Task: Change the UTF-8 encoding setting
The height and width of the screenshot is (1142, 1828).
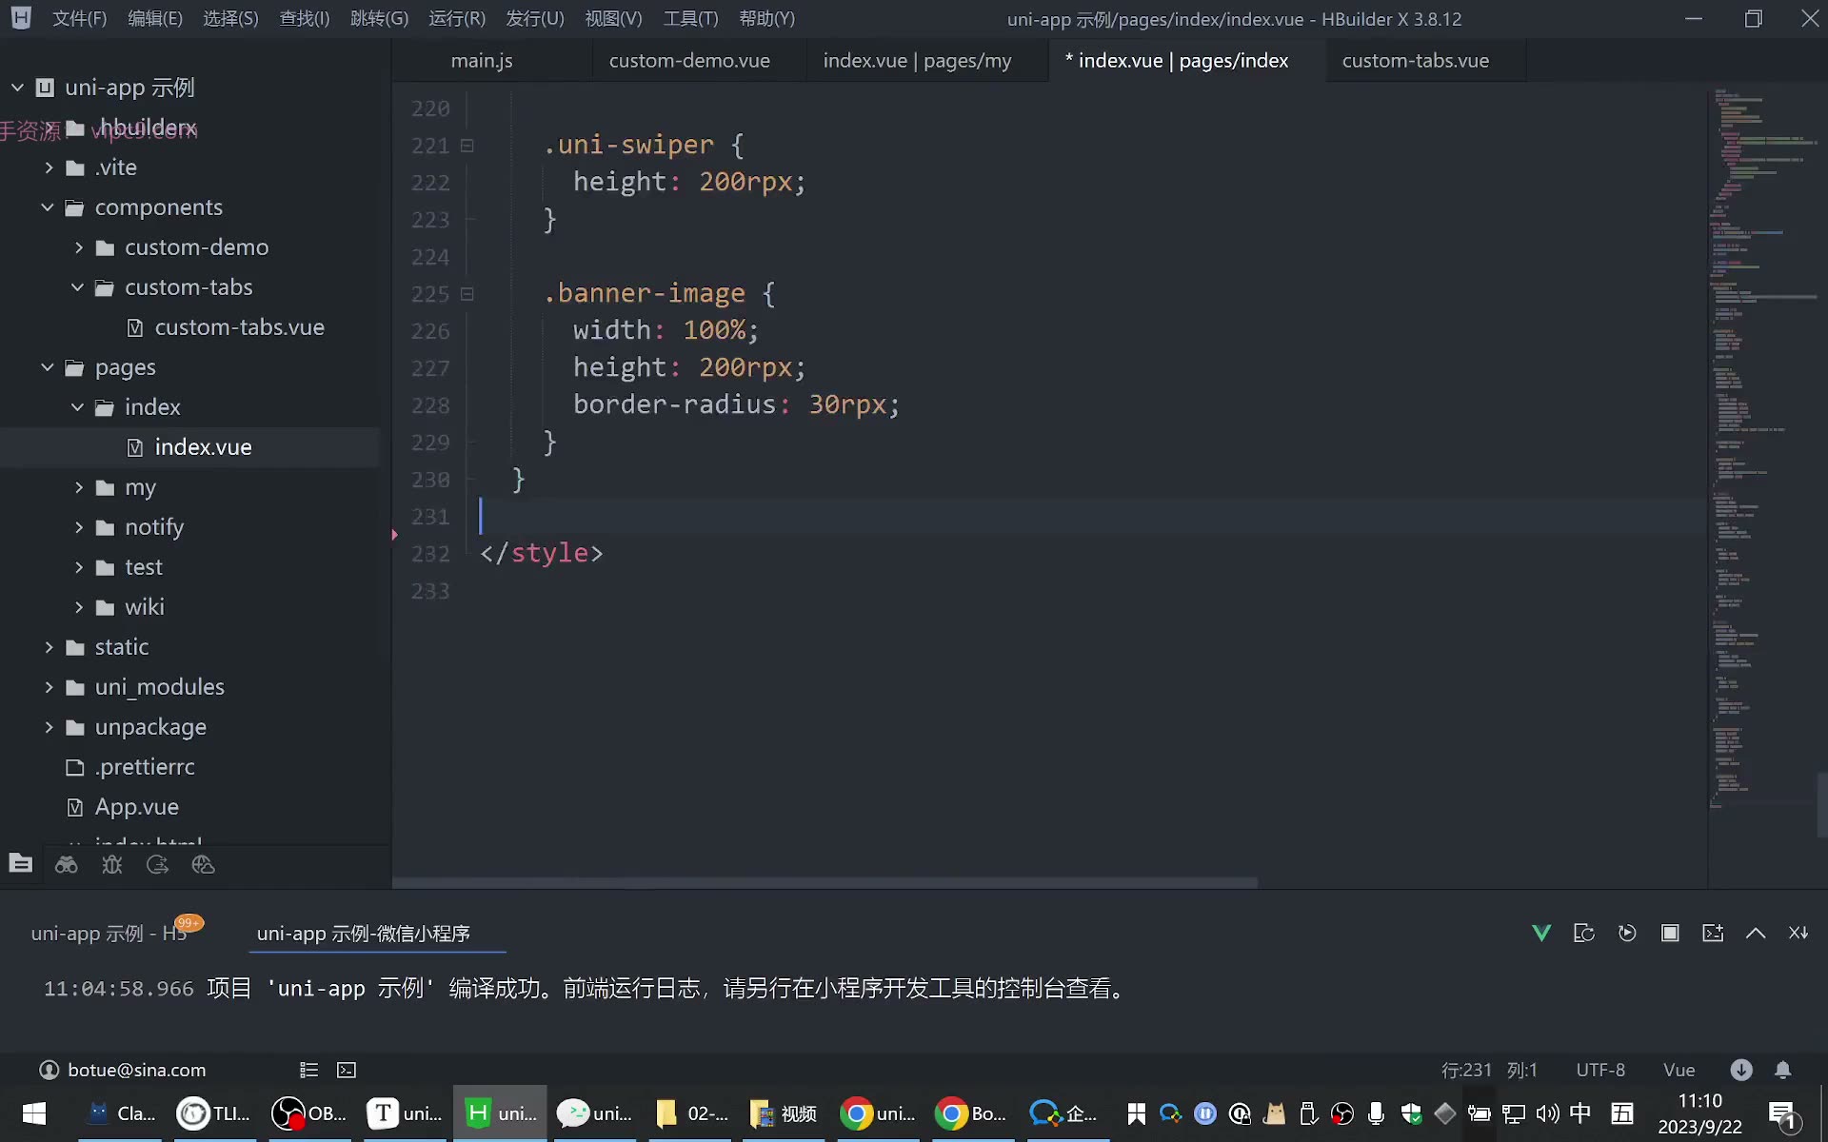Action: coord(1600,1070)
